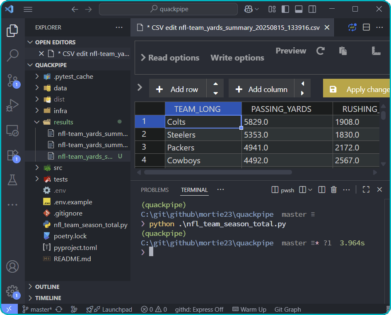Open the application hamburger menu
This screenshot has width=391, height=315.
28,9
